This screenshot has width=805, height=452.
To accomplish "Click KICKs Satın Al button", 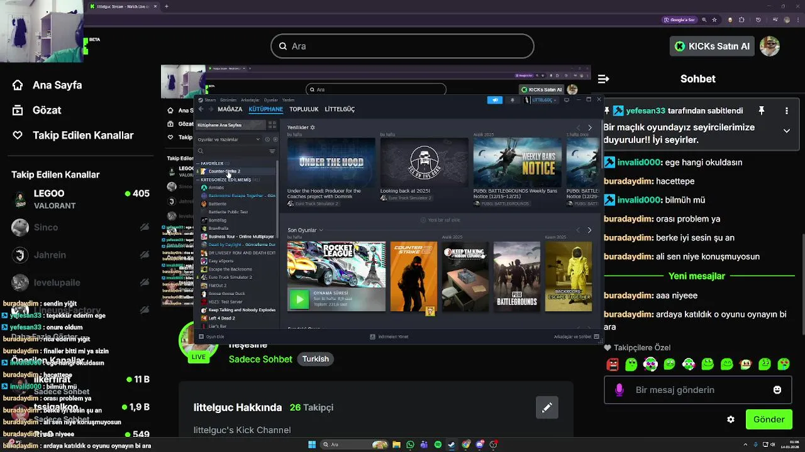I will (712, 46).
